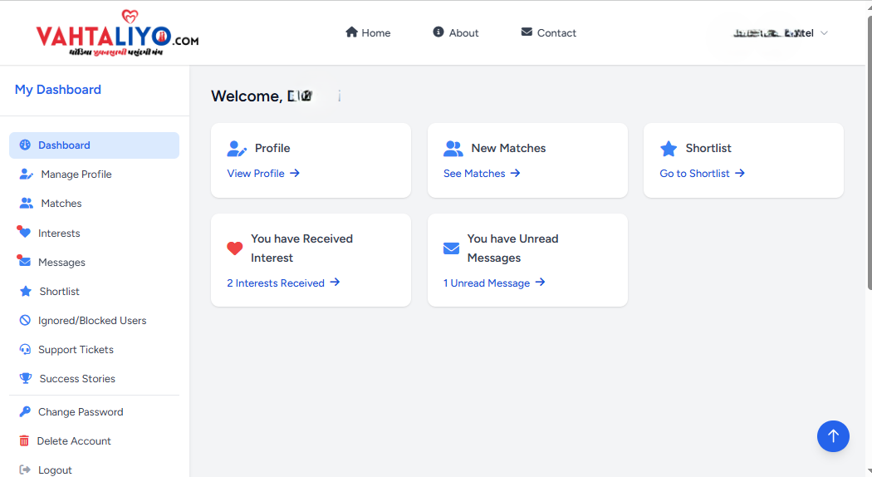Click the Manage Profile user-edit icon
Screen dimensions: 872x477
pos(26,175)
